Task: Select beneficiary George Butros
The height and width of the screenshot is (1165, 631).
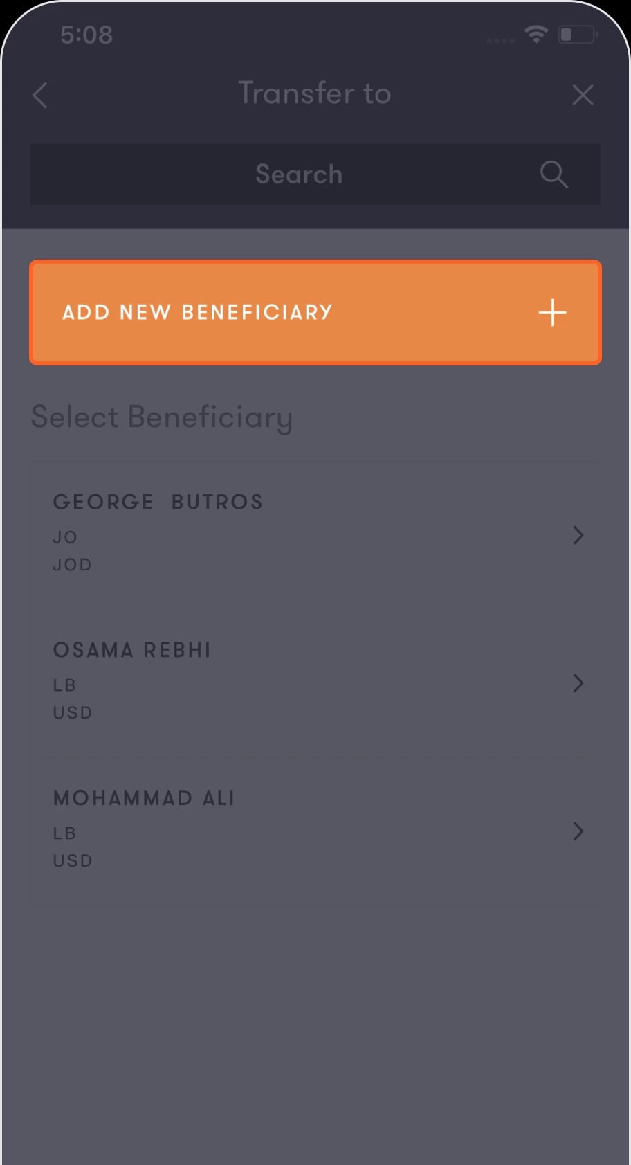Action: (x=315, y=534)
